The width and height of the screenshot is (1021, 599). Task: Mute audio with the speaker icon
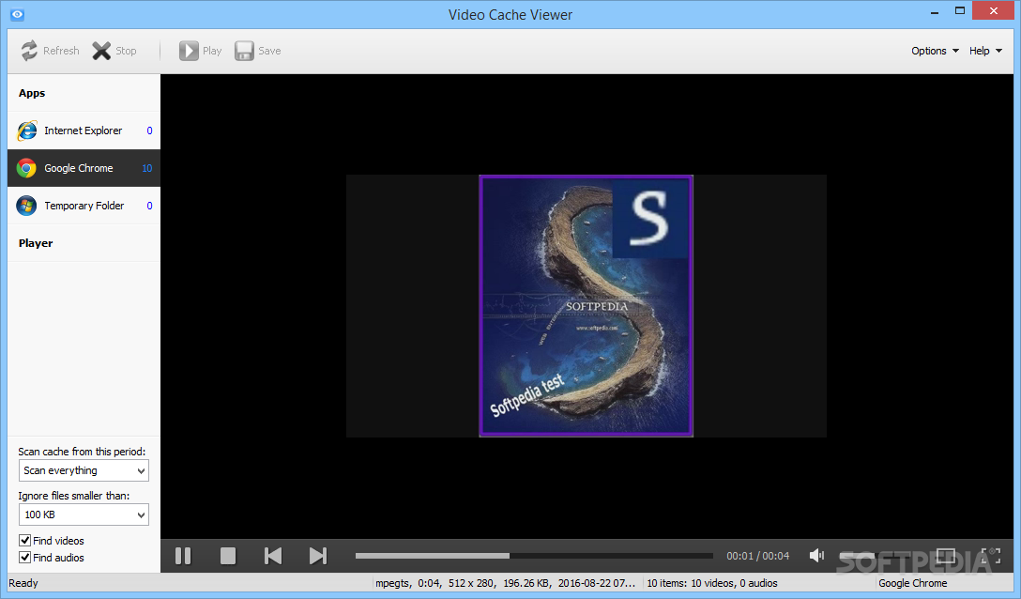click(816, 555)
